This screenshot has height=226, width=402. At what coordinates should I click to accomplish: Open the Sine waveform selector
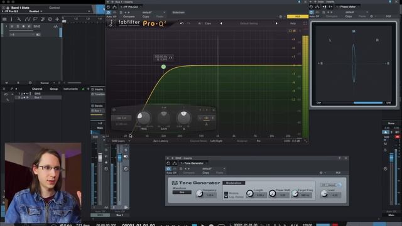click(x=182, y=192)
